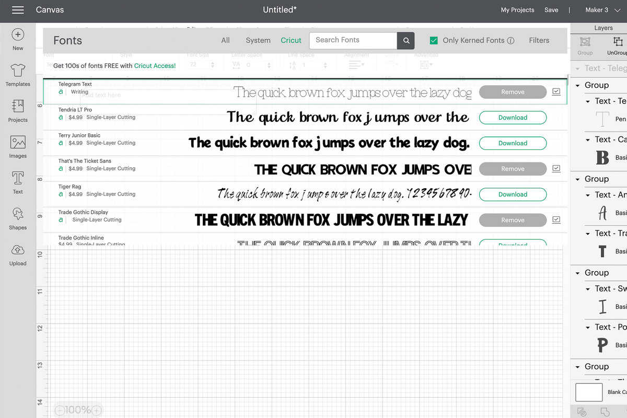Select the bold B layer thumbnail
627x418 pixels.
pyautogui.click(x=602, y=157)
